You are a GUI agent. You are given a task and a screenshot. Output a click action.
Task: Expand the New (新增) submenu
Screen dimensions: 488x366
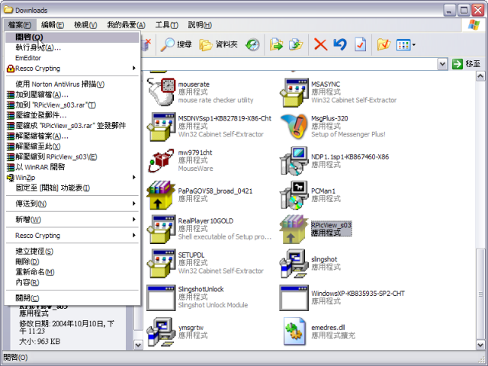pos(72,220)
